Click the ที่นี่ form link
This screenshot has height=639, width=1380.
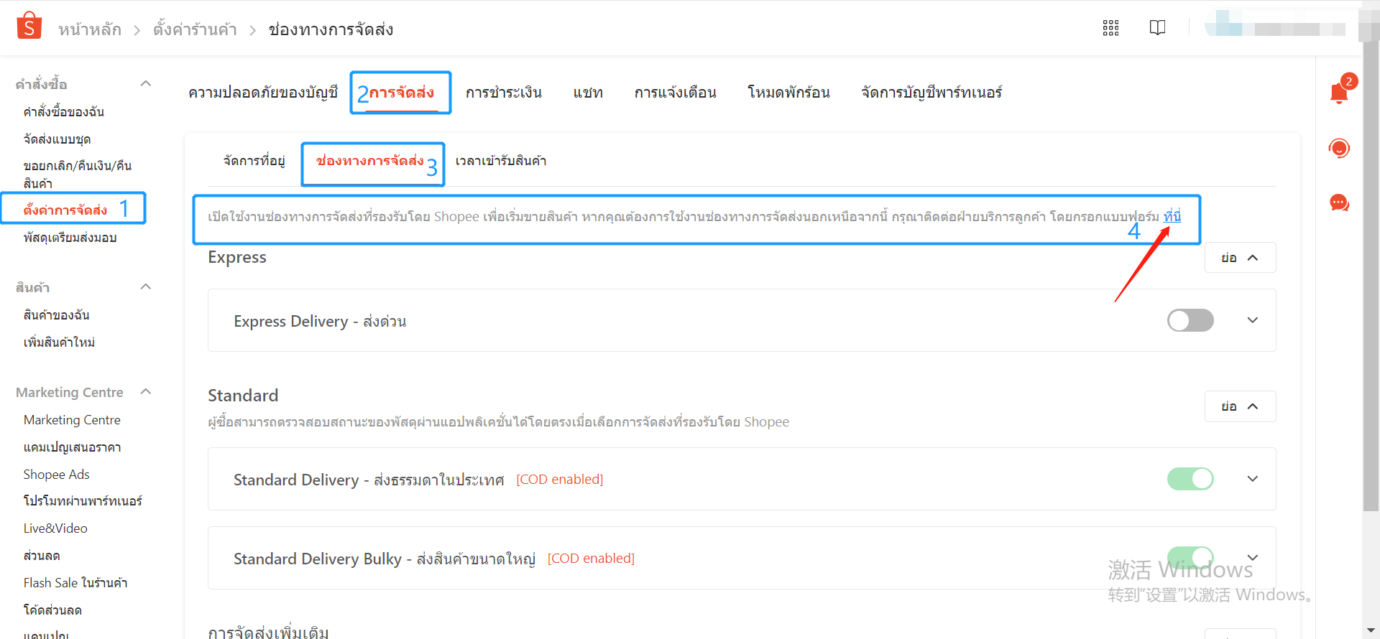click(x=1172, y=216)
